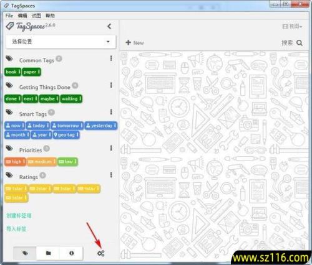
Task: Select the yesterday smart tag
Action: tap(101, 126)
